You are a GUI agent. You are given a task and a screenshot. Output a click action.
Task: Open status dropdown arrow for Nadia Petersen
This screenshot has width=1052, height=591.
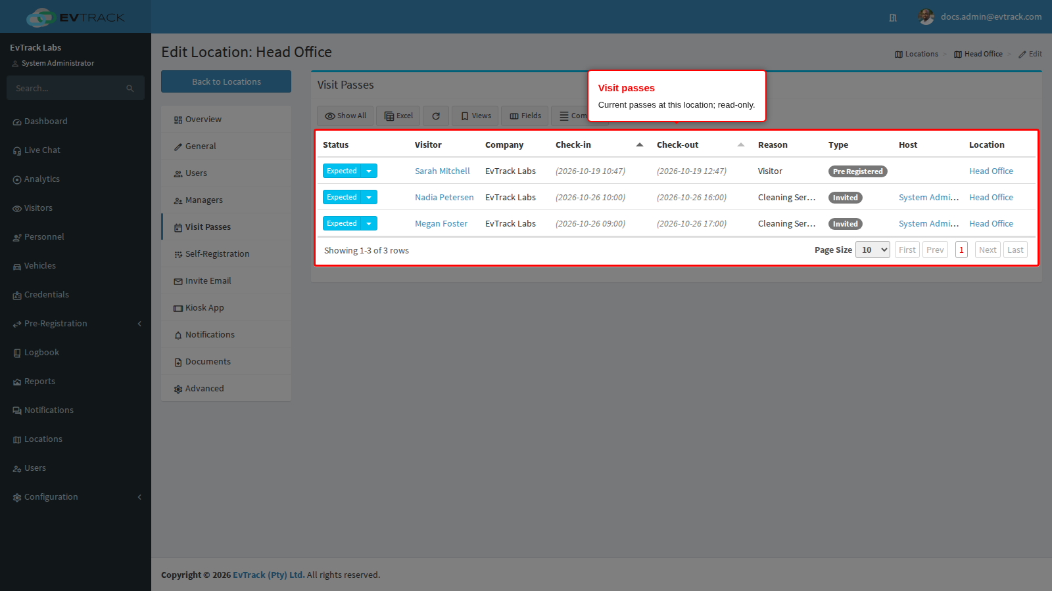coord(369,197)
